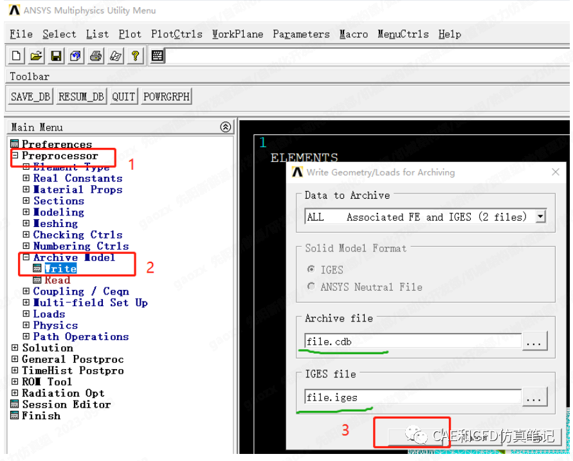Expand the ROM Tool node
Screen dimensions: 573x461
15,382
